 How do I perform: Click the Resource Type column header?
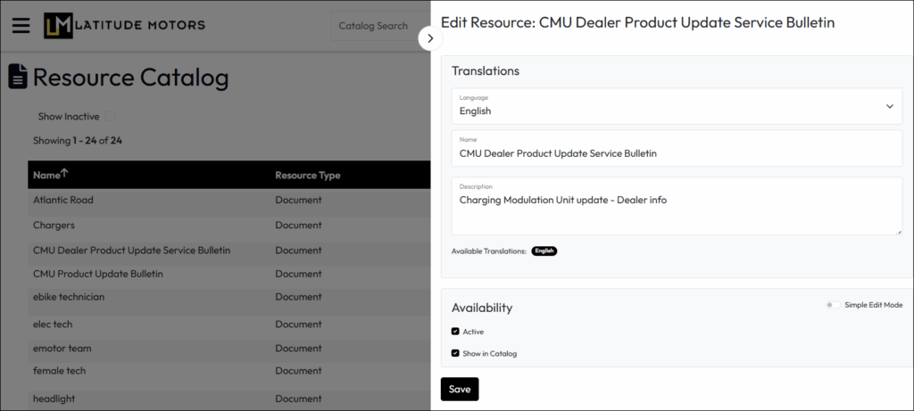point(308,176)
